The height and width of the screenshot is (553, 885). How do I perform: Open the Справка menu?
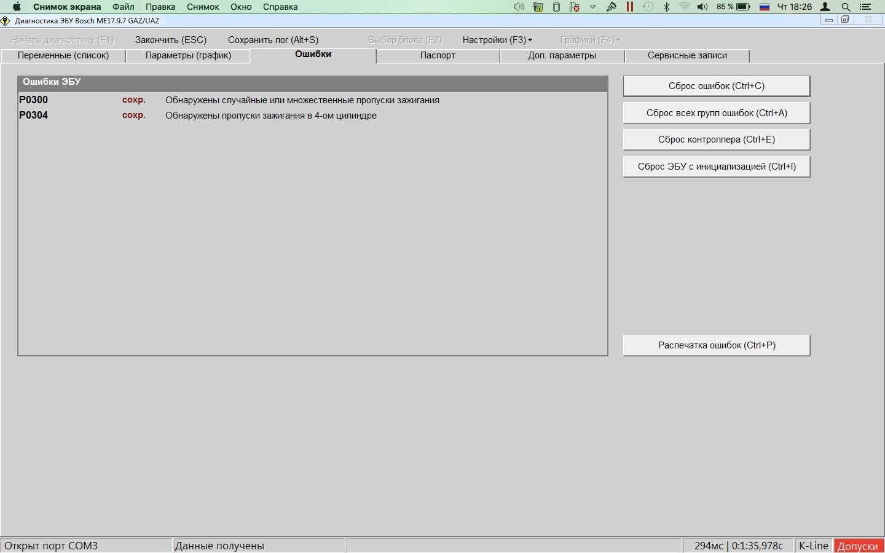click(280, 7)
